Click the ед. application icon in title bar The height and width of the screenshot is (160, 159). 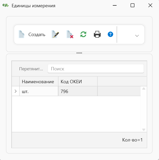tap(5, 5)
